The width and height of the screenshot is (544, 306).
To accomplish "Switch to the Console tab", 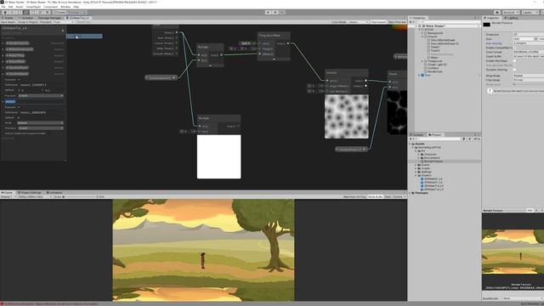I will coord(417,134).
